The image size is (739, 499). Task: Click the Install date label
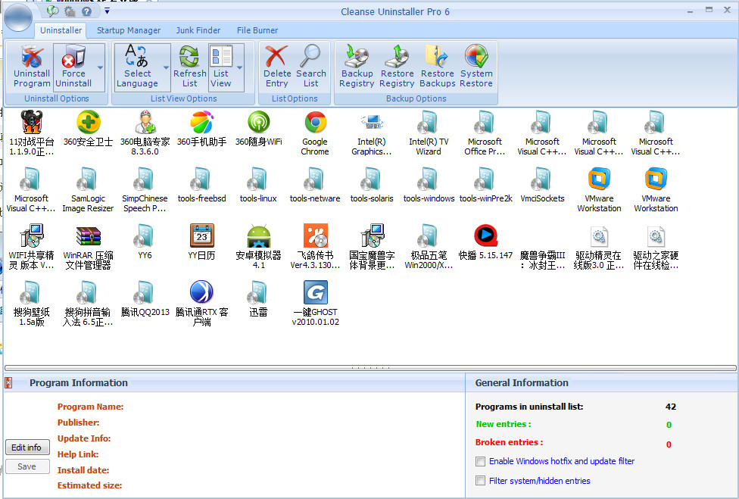click(x=83, y=469)
